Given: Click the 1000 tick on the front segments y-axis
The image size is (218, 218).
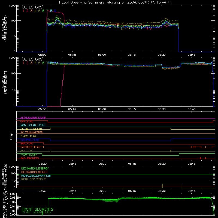Looking at the screenshot, I should [12, 6].
